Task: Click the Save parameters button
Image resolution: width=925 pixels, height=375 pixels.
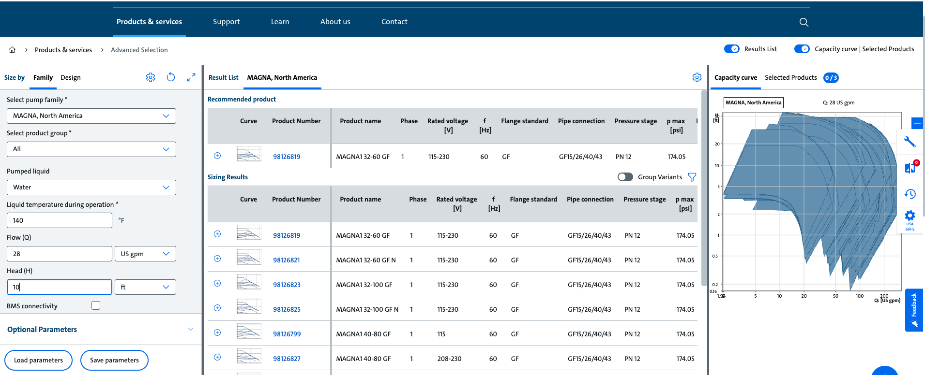Action: click(114, 360)
